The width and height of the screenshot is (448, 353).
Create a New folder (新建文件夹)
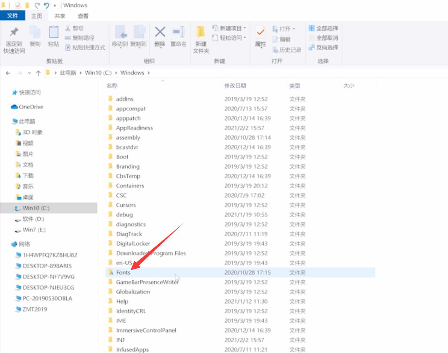coord(201,39)
